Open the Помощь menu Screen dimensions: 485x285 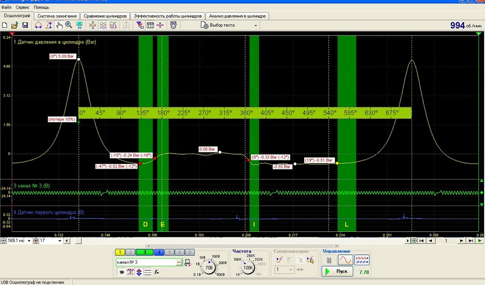(42, 7)
